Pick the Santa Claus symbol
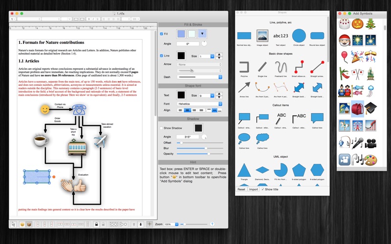This screenshot has height=244, width=391. pos(345,40)
